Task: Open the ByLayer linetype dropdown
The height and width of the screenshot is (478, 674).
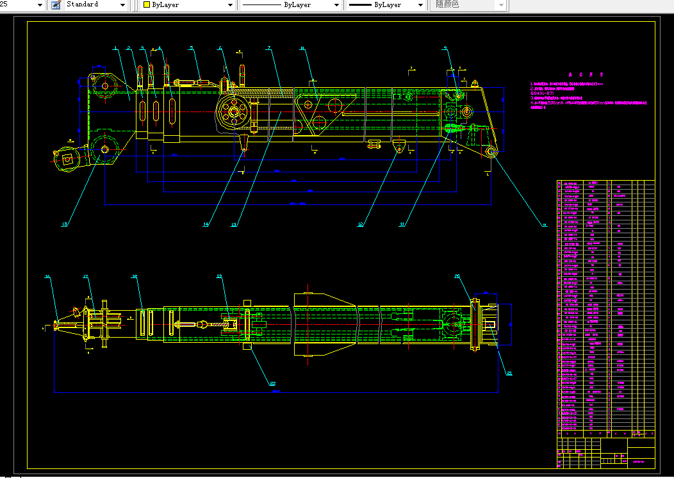Action: (x=291, y=4)
